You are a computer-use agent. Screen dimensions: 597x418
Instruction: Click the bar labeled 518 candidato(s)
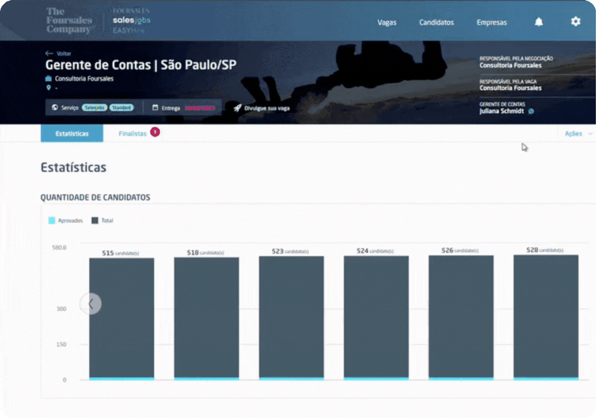(x=207, y=318)
